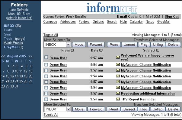Mark selected Unread using top toolbar
This screenshot has width=182, height=120.
coord(129,45)
